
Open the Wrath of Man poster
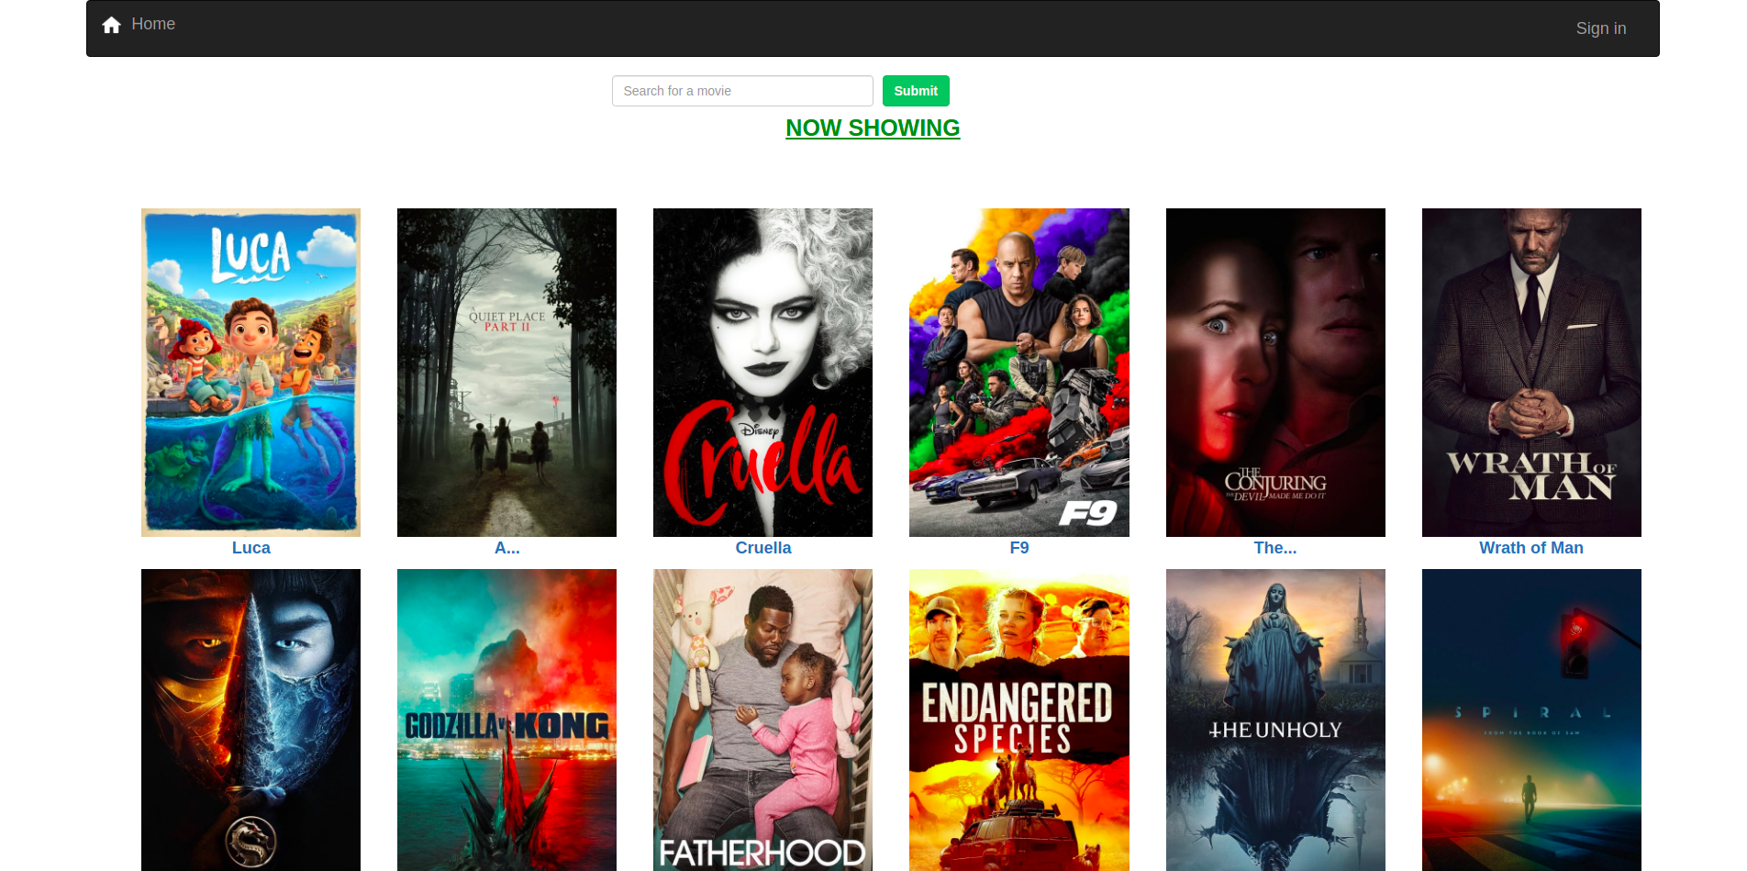point(1531,373)
